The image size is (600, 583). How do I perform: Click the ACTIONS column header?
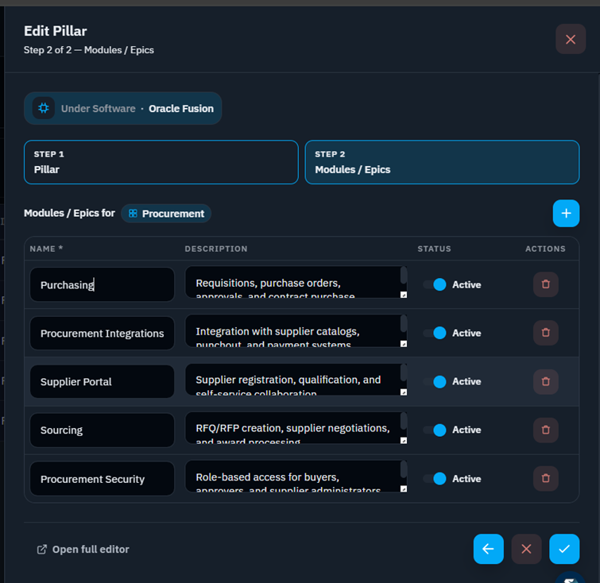pos(545,249)
